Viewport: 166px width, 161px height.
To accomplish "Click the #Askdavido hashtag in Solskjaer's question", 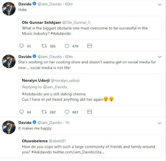I will pyautogui.click(x=61, y=34).
